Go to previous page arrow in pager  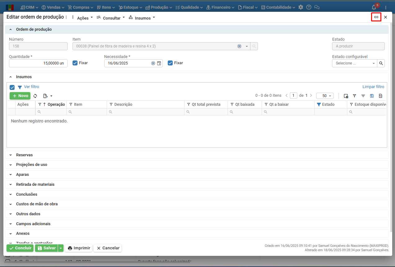pos(286,96)
